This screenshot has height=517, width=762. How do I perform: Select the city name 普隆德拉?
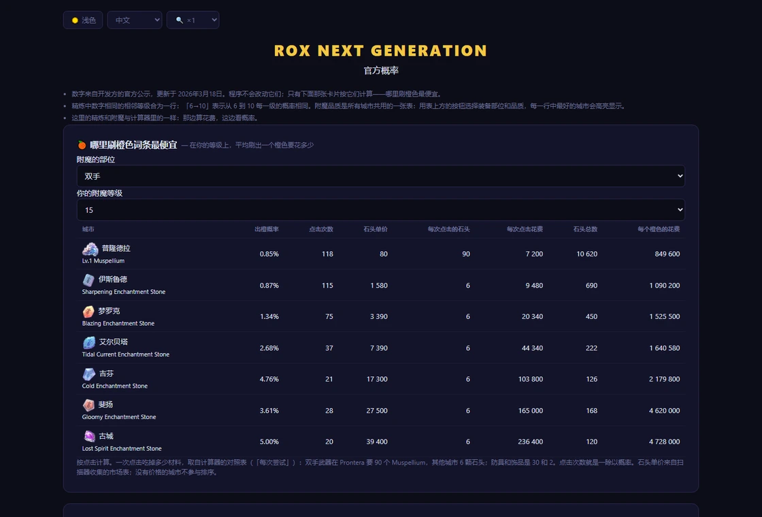116,248
